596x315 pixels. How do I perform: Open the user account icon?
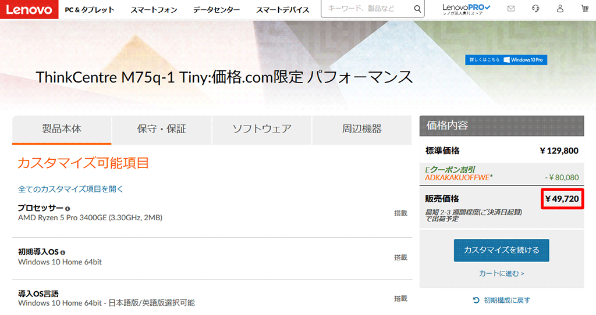pyautogui.click(x=560, y=8)
